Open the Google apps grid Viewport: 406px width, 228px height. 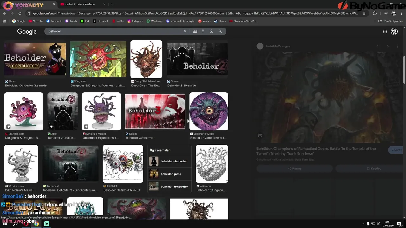coord(385,31)
